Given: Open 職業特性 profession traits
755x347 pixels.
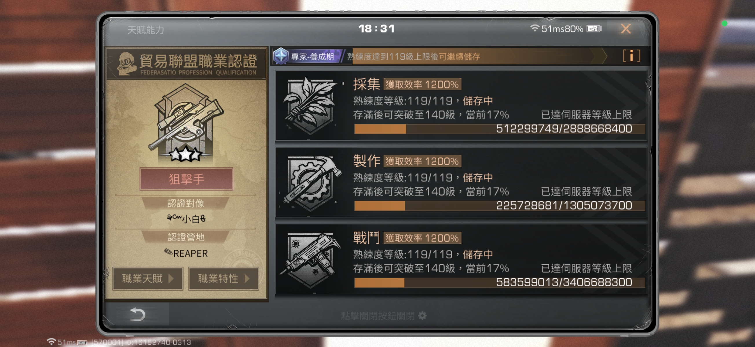Looking at the screenshot, I should point(223,278).
